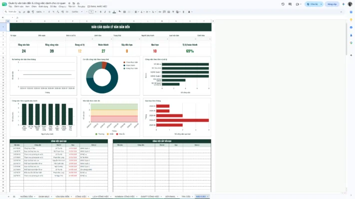Open the 100% zoom dropdown
The width and height of the screenshot is (355, 199).
pyautogui.click(x=40, y=12)
